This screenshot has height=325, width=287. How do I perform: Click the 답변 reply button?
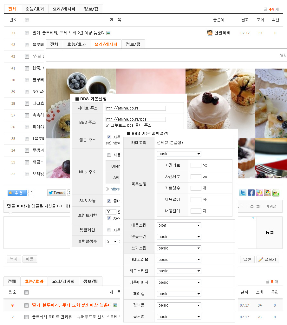(x=247, y=260)
